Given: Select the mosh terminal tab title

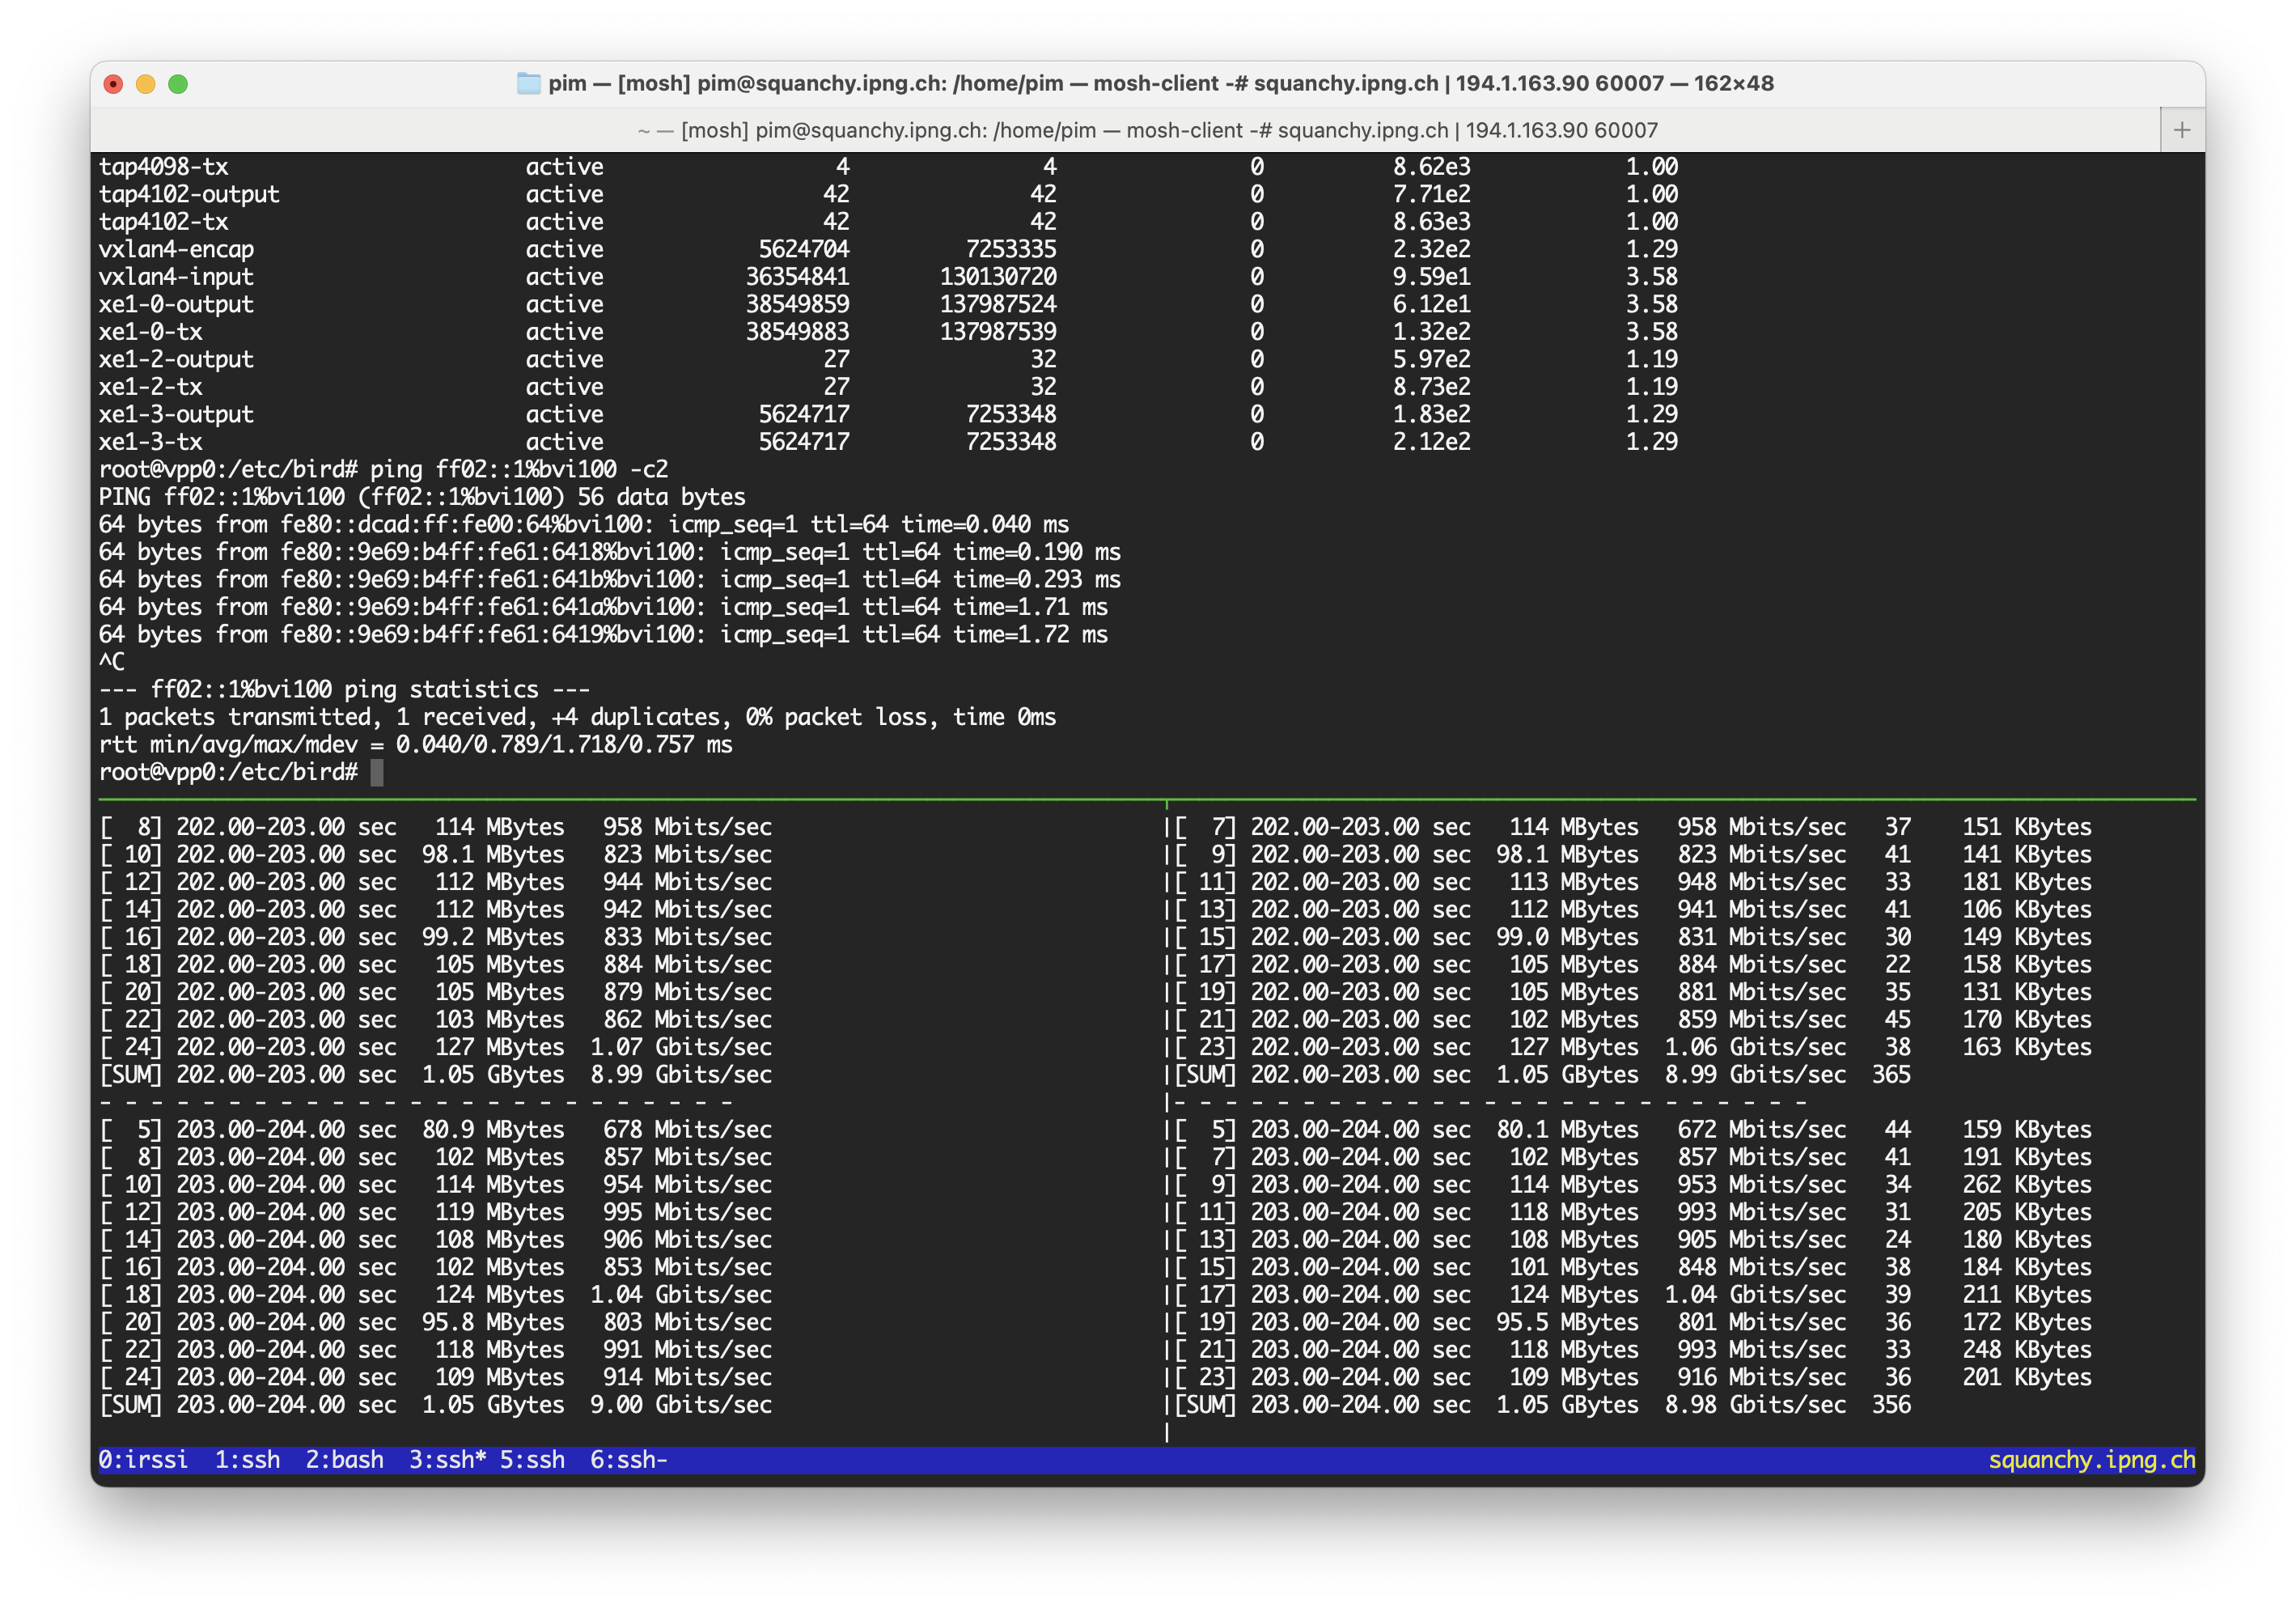Looking at the screenshot, I should [1146, 130].
